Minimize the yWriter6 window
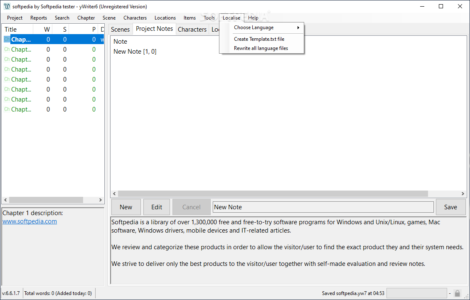Image resolution: width=470 pixels, height=300 pixels. [x=422, y=6]
